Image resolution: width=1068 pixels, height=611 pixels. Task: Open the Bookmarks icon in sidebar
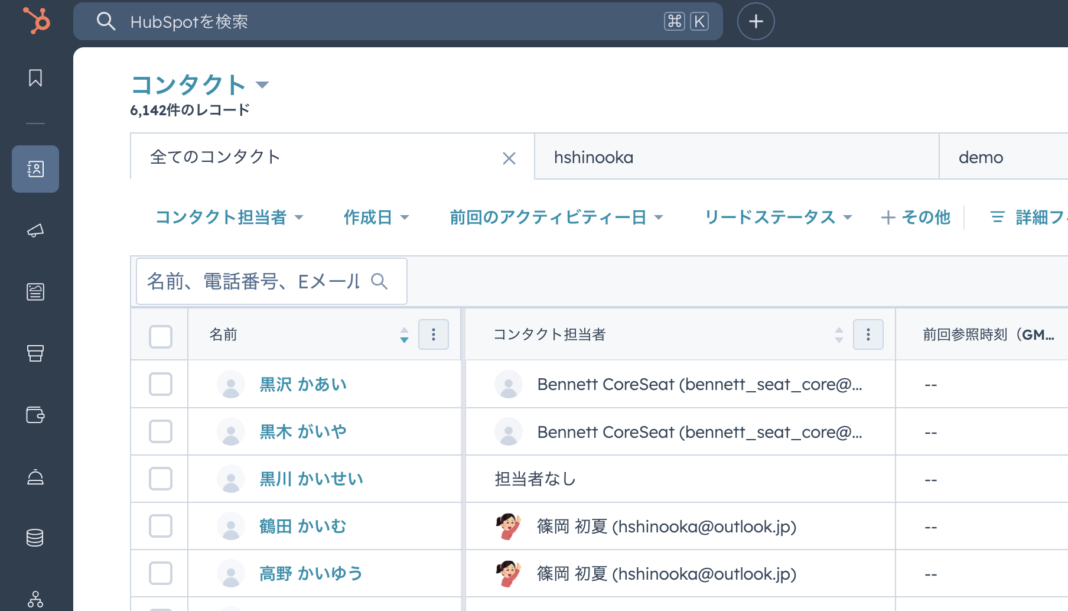click(35, 78)
